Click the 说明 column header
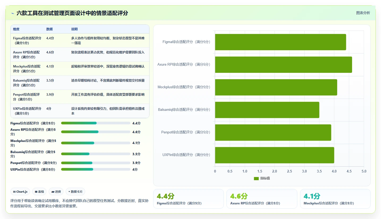Viewport: 381px width, 219px height. click(x=74, y=29)
